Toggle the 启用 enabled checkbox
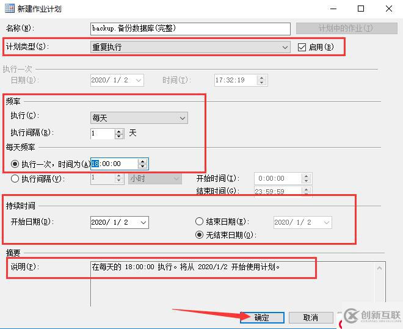The height and width of the screenshot is (329, 403). 302,47
